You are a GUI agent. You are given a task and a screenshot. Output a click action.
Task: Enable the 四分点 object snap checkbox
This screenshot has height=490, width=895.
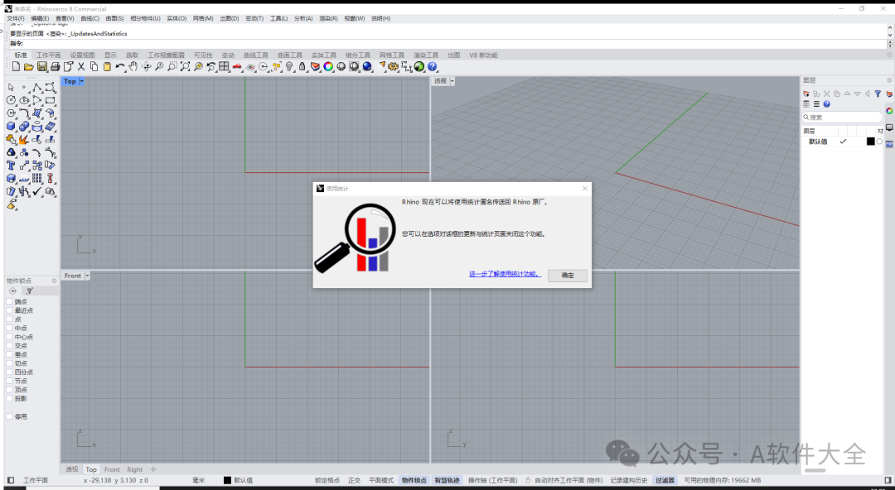[x=9, y=372]
